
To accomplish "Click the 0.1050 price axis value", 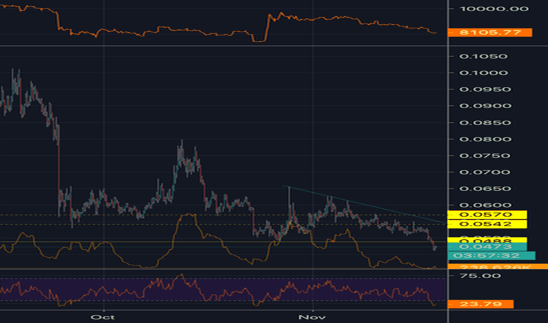I will click(483, 56).
